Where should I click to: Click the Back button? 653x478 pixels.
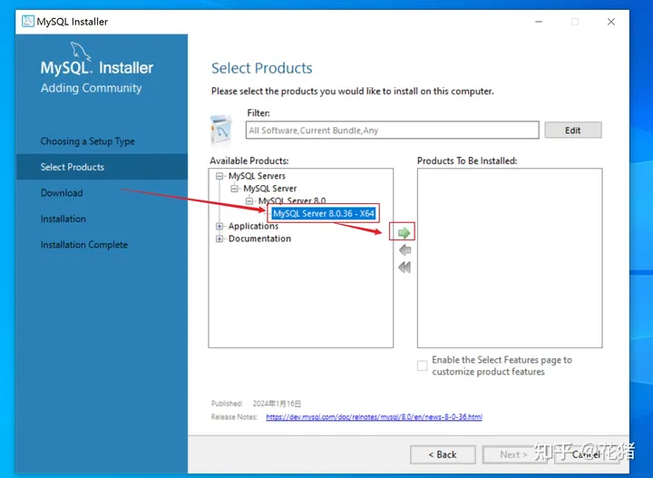click(443, 454)
